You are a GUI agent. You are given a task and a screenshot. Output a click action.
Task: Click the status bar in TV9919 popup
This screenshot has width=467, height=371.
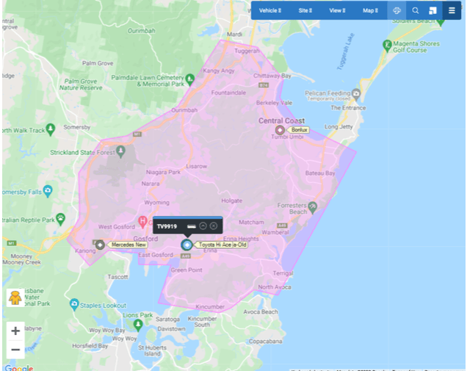[191, 226]
